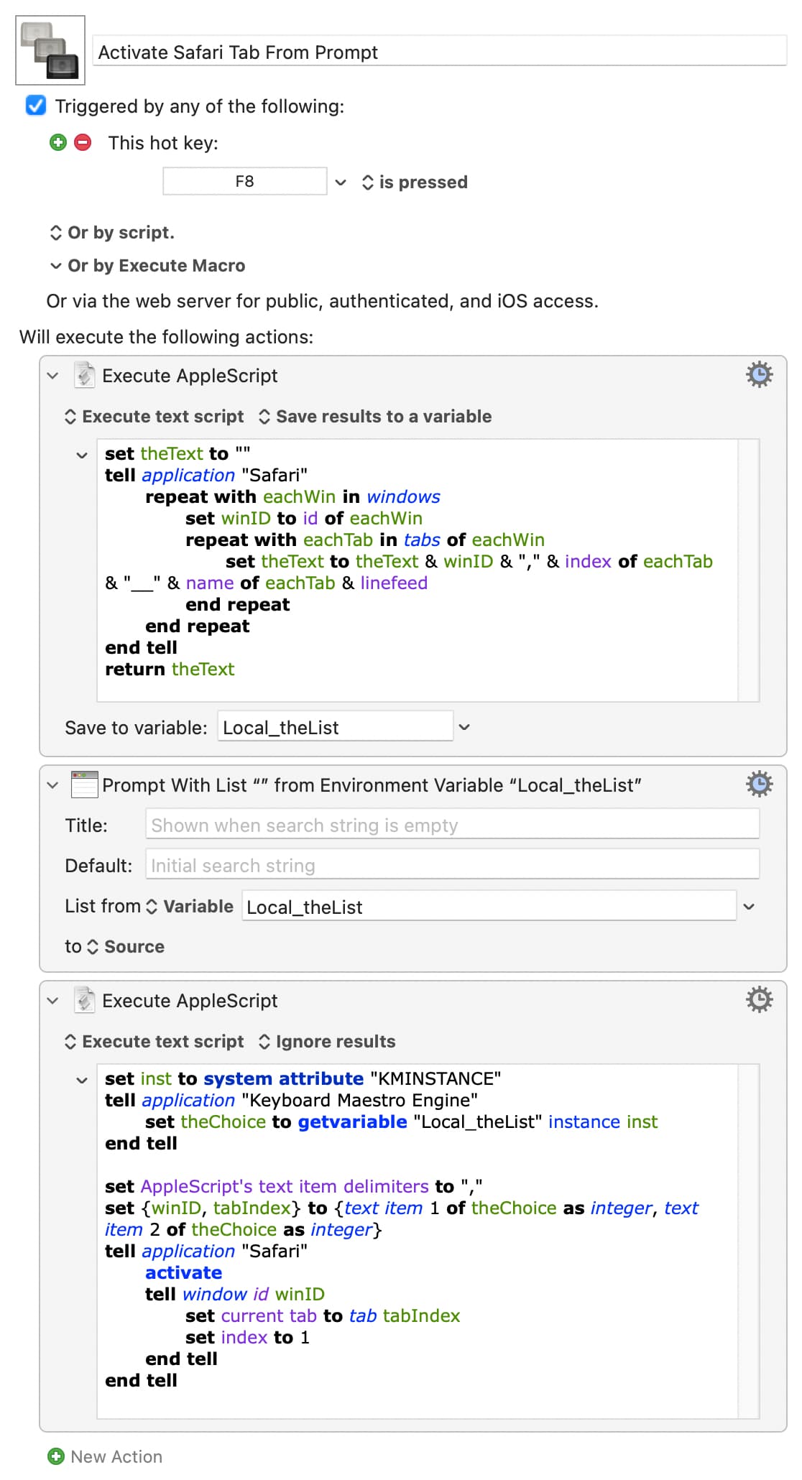Remove the hot key trigger with red minus

pyautogui.click(x=83, y=142)
